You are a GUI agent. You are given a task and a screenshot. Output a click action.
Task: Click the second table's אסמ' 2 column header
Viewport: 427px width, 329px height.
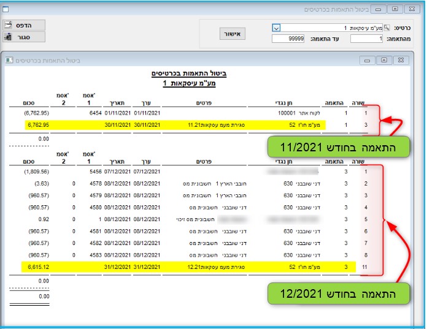[x=63, y=157]
